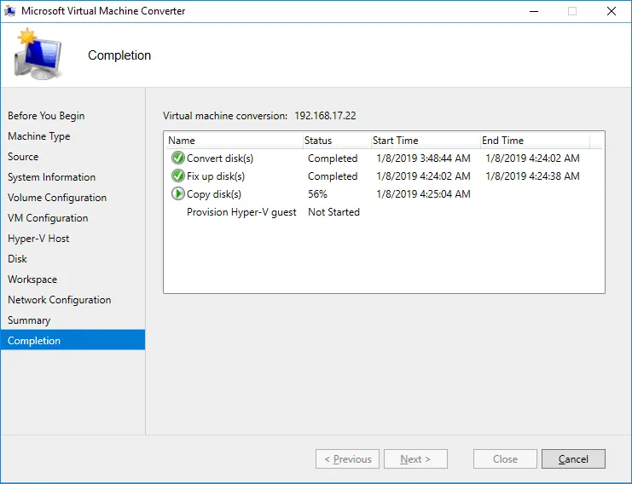Select System Information in sidebar
Screen dimensions: 632x484
click(x=51, y=177)
